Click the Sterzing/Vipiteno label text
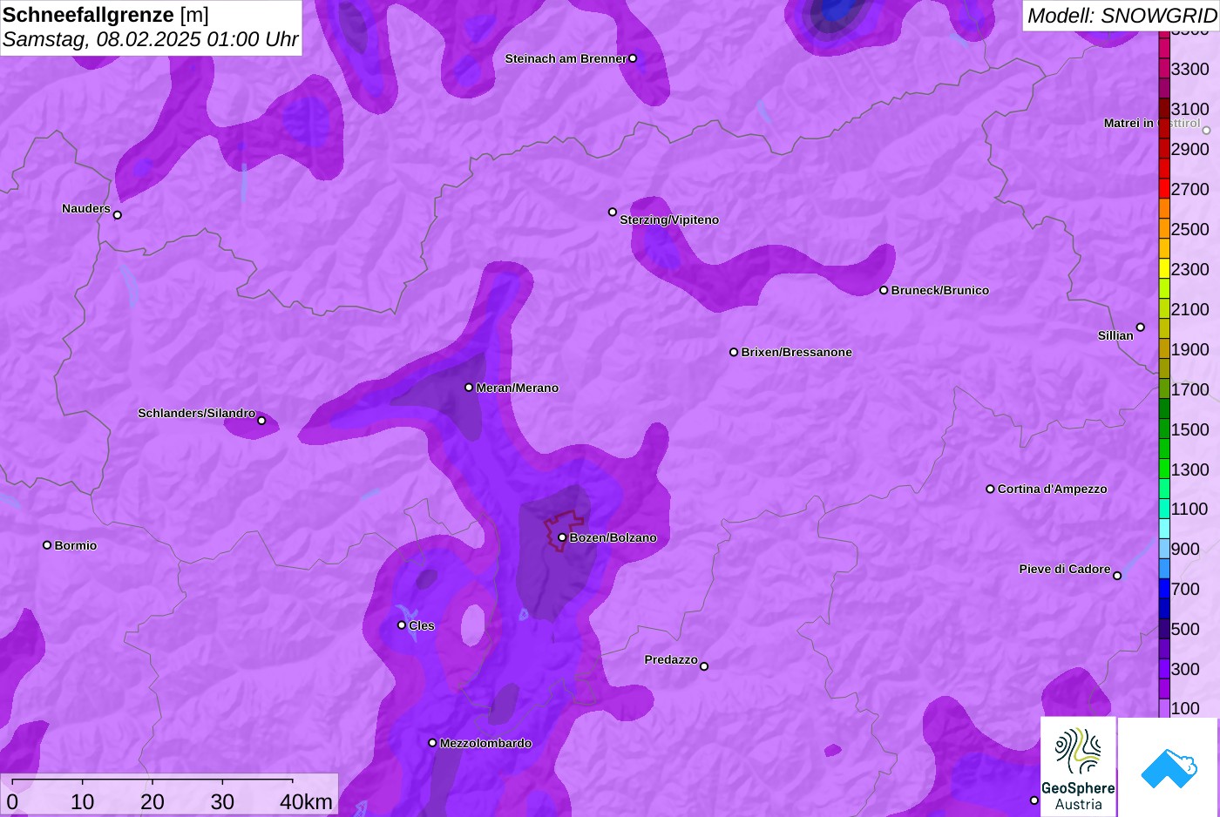Image resolution: width=1220 pixels, height=817 pixels. coord(669,219)
